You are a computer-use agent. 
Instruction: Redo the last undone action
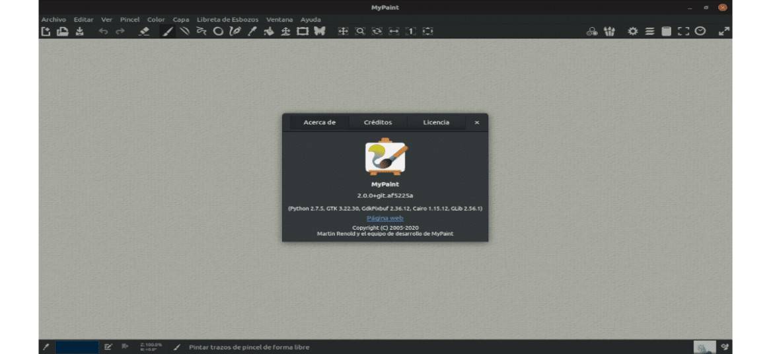pos(120,32)
